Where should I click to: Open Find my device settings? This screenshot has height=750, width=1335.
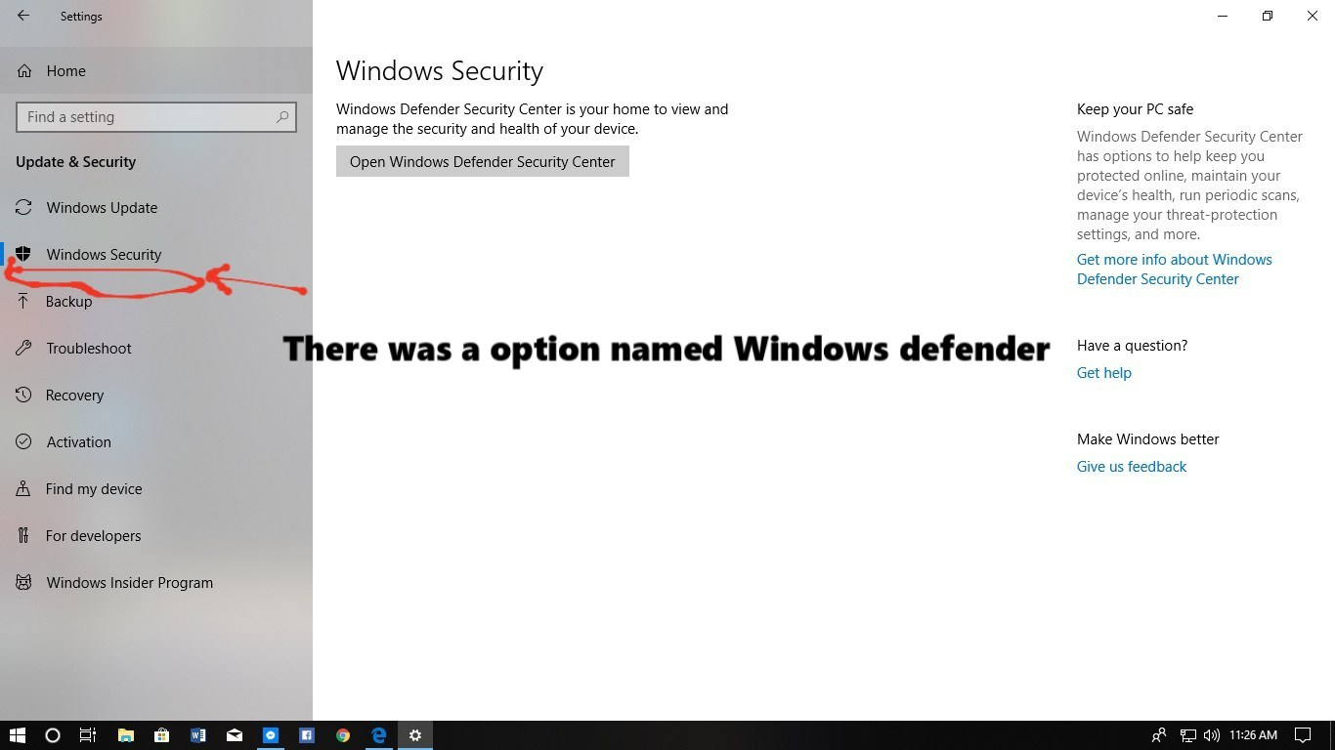pos(156,489)
